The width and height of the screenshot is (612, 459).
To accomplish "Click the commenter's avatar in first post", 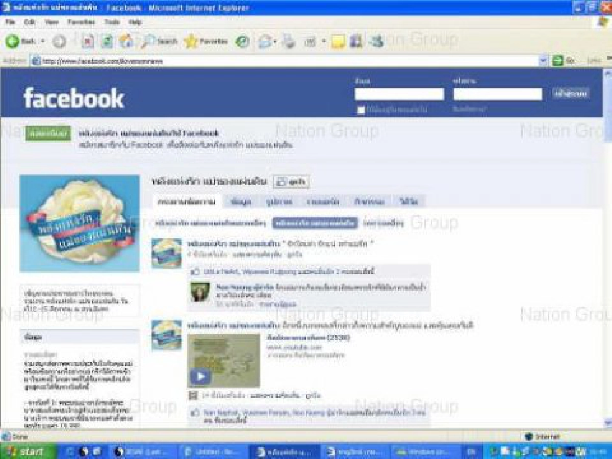I will point(199,292).
